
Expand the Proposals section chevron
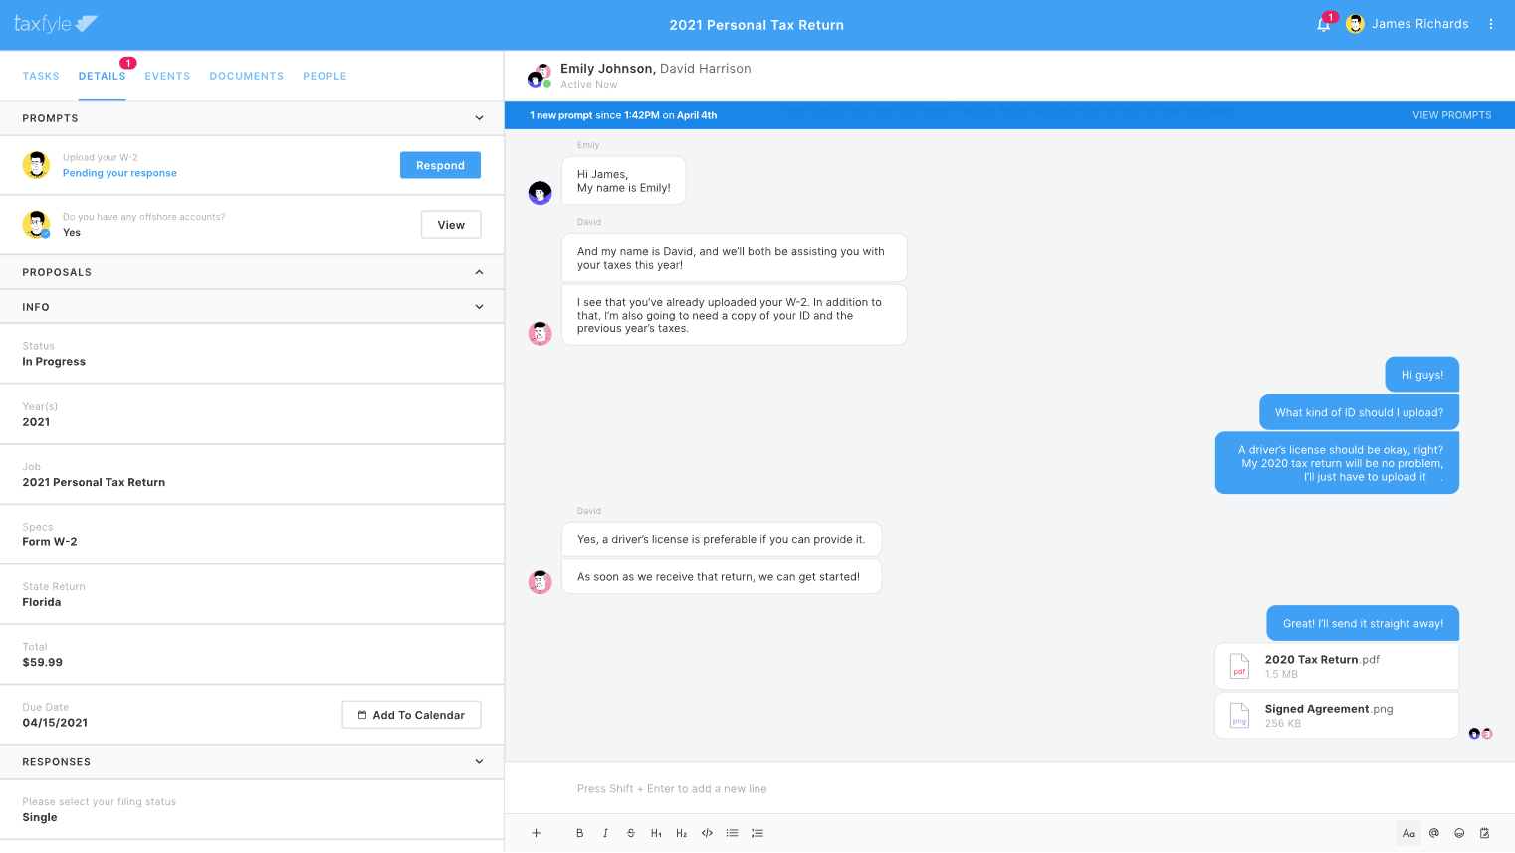point(479,272)
